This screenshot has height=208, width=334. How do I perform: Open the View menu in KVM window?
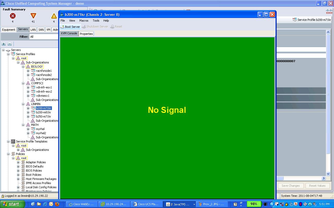tap(72, 21)
